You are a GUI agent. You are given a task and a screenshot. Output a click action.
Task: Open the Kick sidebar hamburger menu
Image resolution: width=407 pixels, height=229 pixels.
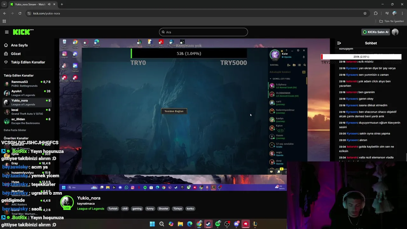[x=7, y=32]
